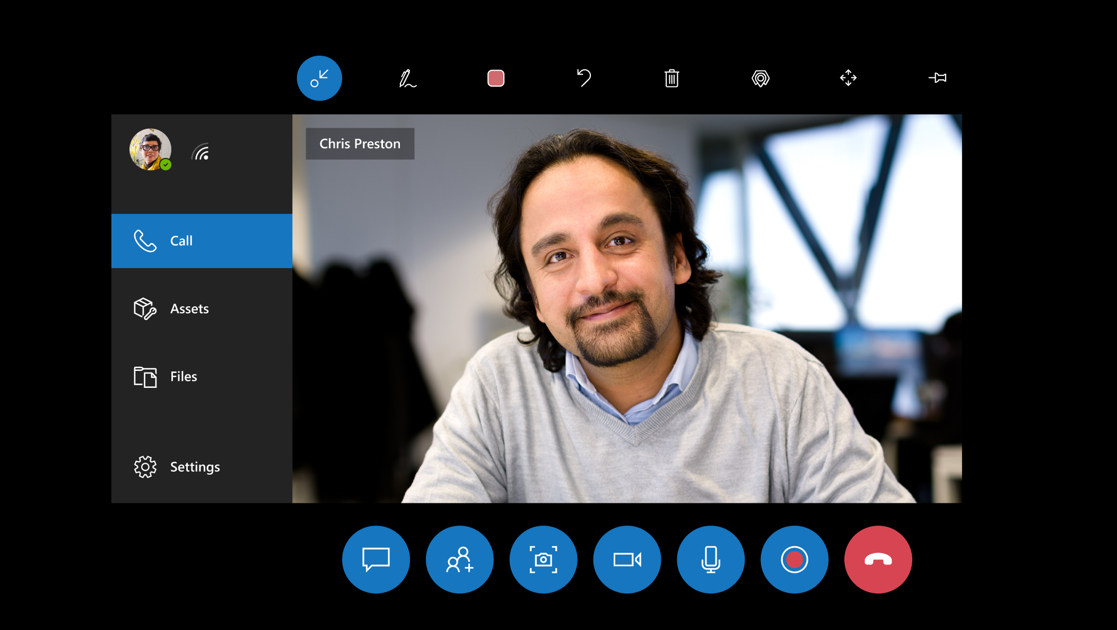1117x630 pixels.
Task: Click the settings/target icon in toolbar
Action: click(x=760, y=77)
